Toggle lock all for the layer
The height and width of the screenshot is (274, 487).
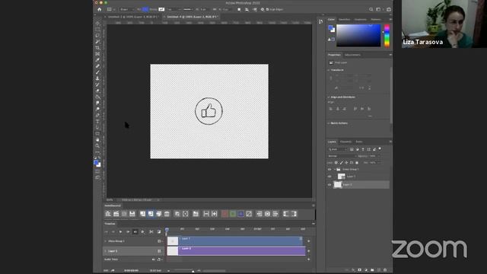coord(357,162)
